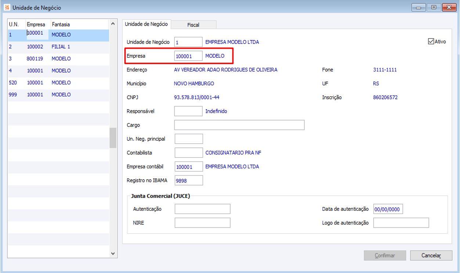Close the Unidade de Negócio window
Image resolution: width=460 pixels, height=273 pixels.
(x=449, y=7)
